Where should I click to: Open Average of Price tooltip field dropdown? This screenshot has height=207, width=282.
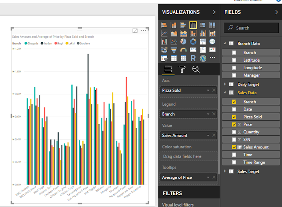(x=208, y=177)
